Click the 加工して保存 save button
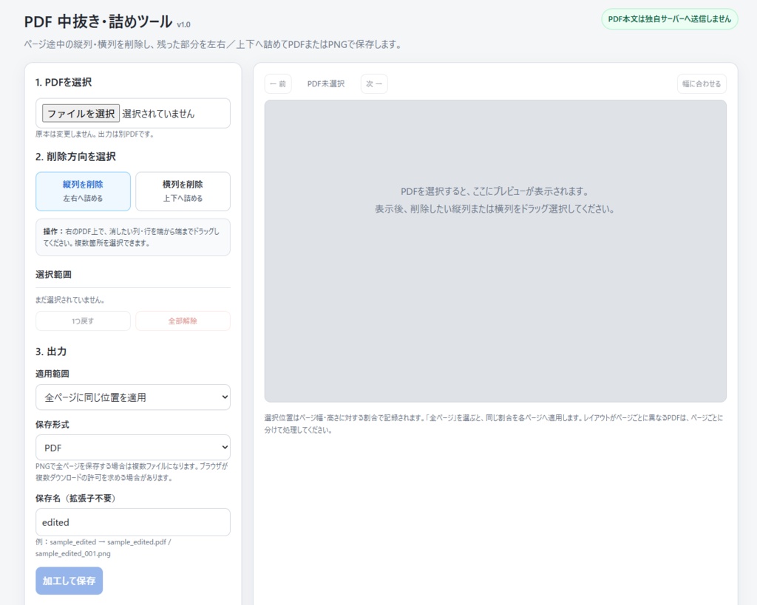 click(x=69, y=581)
